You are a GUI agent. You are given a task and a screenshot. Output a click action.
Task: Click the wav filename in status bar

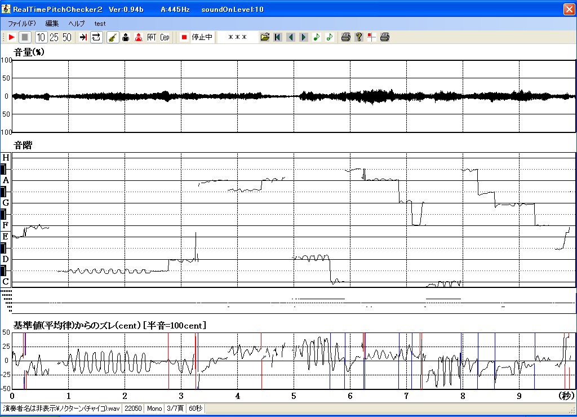tap(61, 409)
